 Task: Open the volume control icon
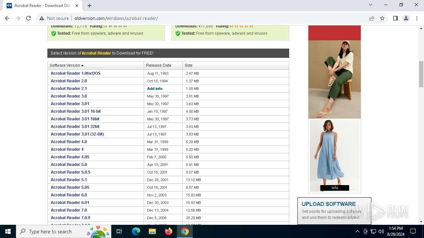pyautogui.click(x=381, y=231)
